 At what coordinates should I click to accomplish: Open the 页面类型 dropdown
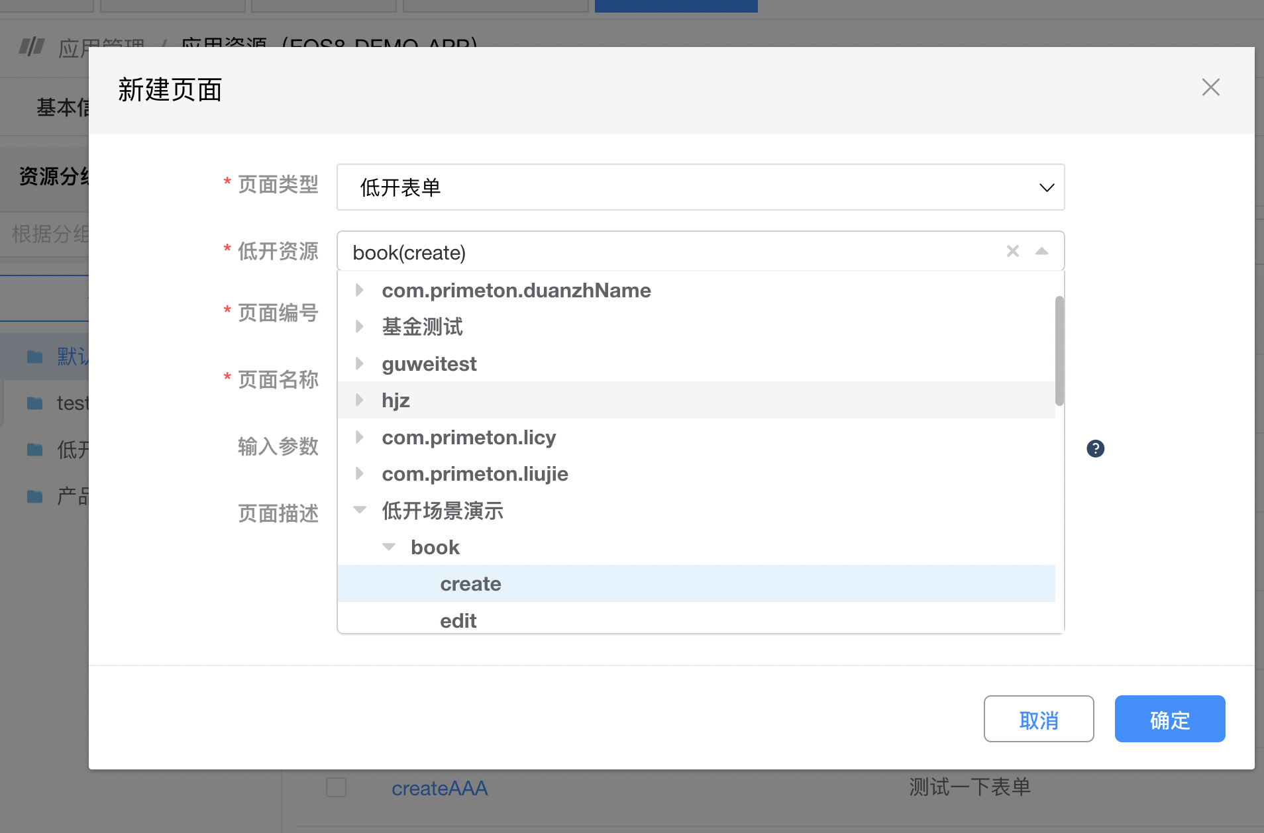tap(700, 187)
